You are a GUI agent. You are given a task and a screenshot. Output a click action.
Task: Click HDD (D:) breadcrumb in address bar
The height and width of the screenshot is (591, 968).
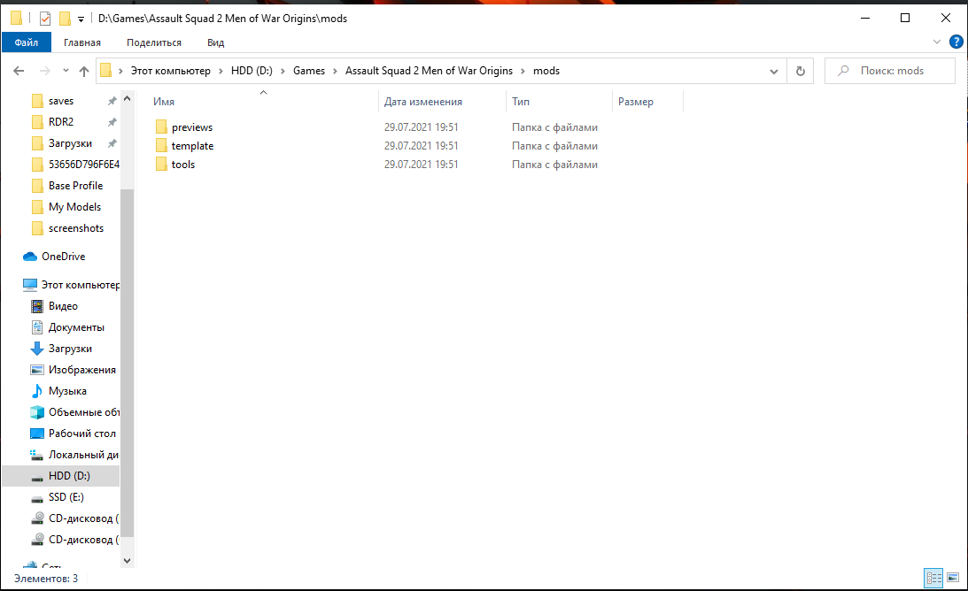(252, 71)
